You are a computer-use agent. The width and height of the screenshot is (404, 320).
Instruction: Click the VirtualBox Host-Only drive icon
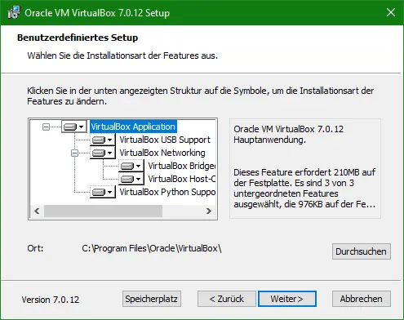[131, 179]
